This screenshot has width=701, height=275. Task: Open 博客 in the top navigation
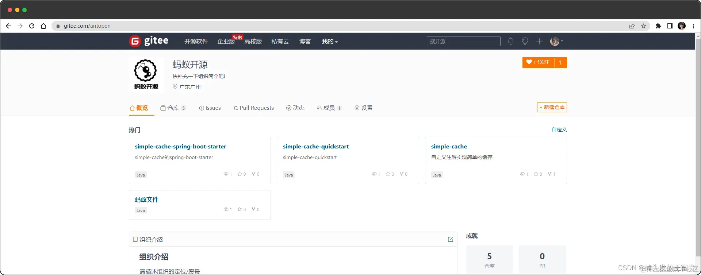(x=305, y=42)
